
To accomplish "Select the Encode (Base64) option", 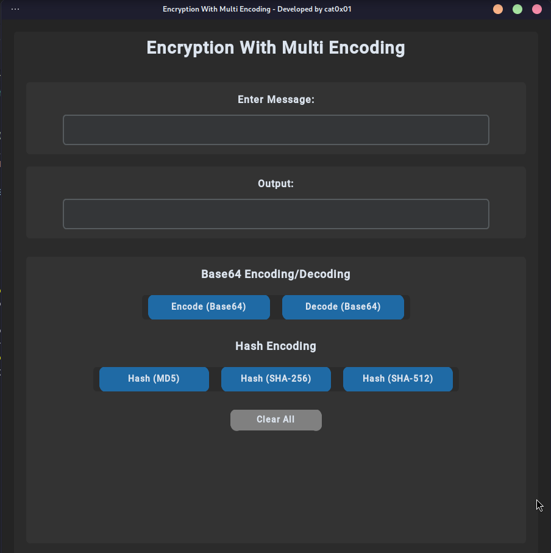I will pos(208,307).
